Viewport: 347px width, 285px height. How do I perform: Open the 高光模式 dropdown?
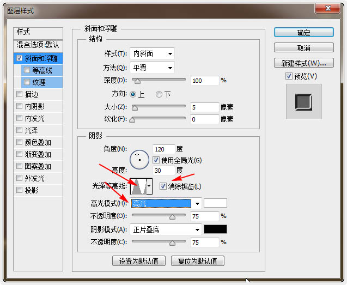click(x=166, y=203)
